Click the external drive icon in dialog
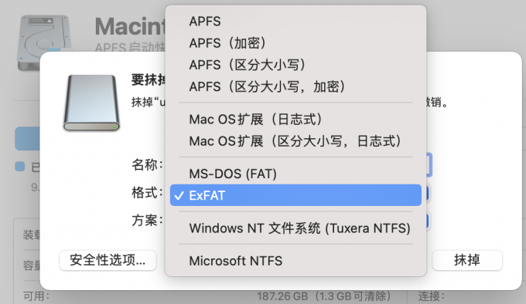 [91, 103]
